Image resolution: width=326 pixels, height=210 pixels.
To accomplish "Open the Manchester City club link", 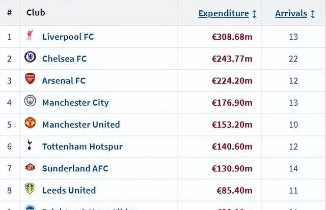I will tap(75, 103).
